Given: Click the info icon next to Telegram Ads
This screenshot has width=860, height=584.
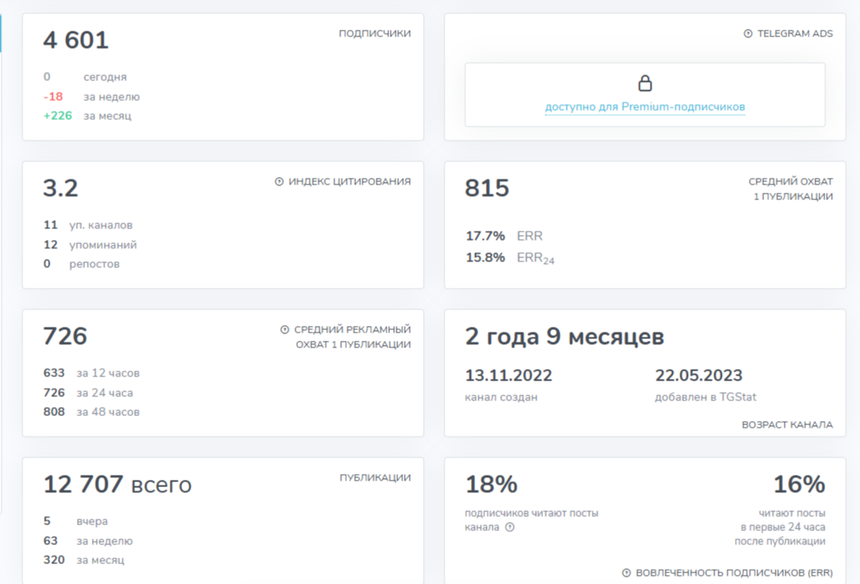Looking at the screenshot, I should click(748, 34).
